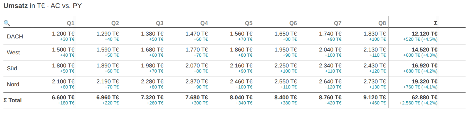Click the DACH sum 12.120 T€
469x113 pixels.
click(424, 34)
